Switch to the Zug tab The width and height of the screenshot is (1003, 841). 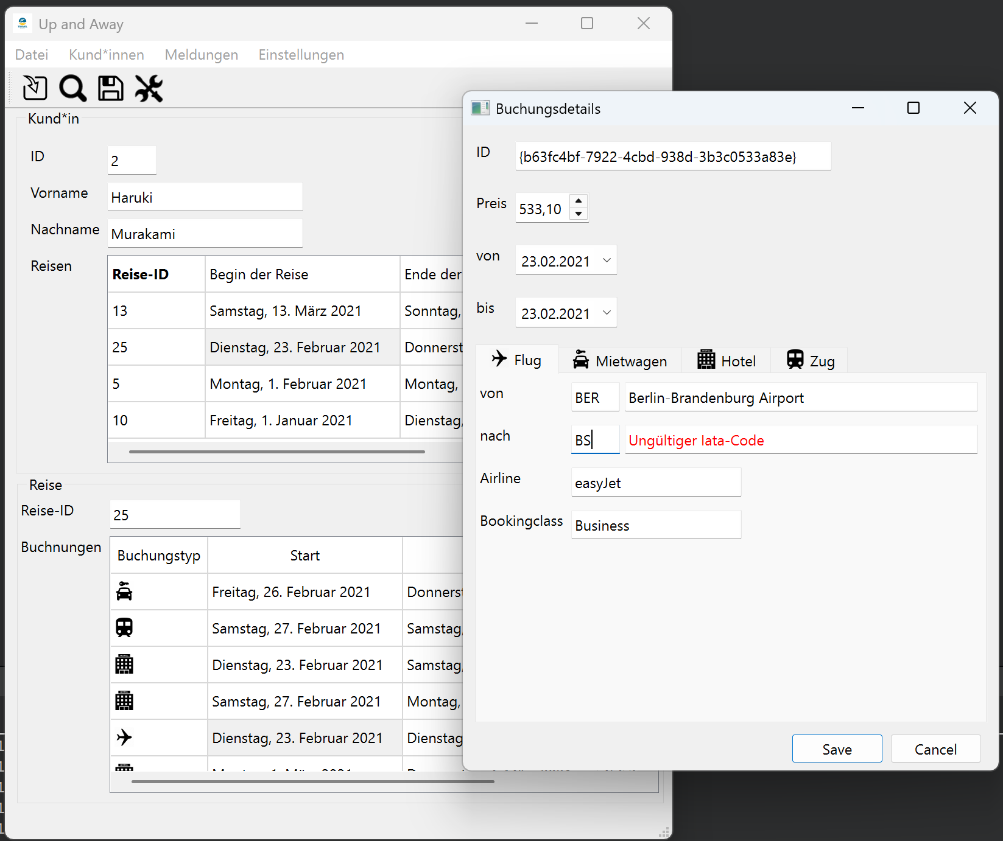coord(810,361)
